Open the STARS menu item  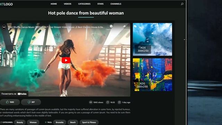100,4
